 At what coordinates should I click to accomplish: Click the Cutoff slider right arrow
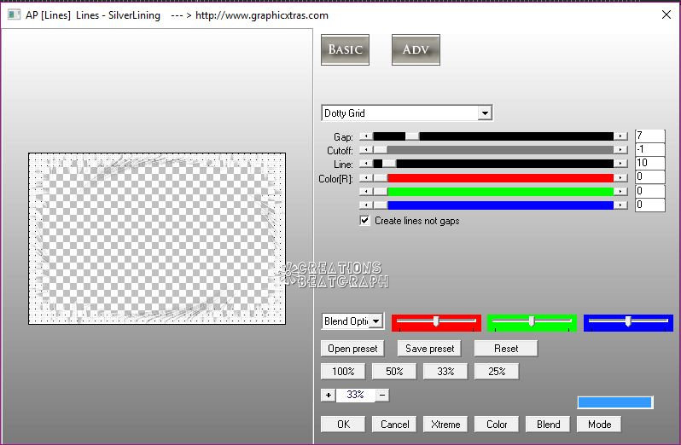621,150
